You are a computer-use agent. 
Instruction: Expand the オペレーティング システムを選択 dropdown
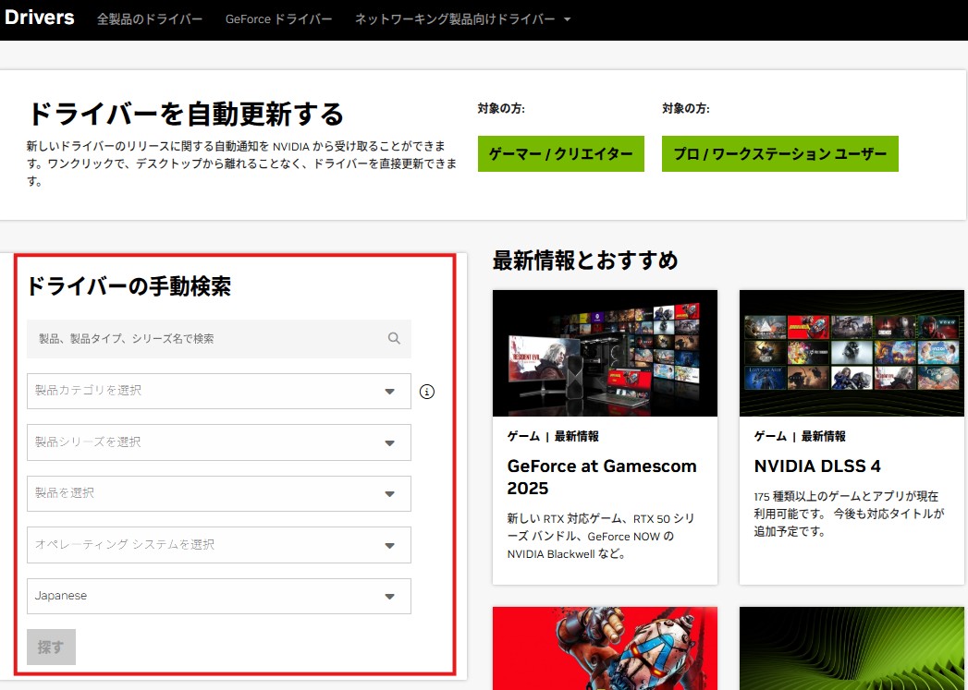click(218, 545)
